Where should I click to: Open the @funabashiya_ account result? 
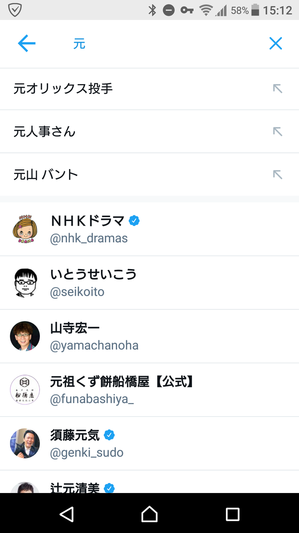(166, 390)
